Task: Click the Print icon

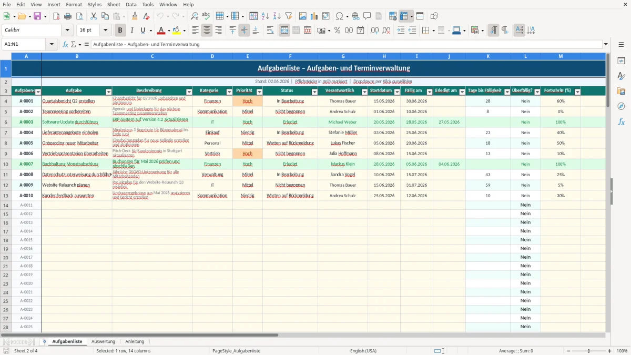Action: tap(68, 16)
